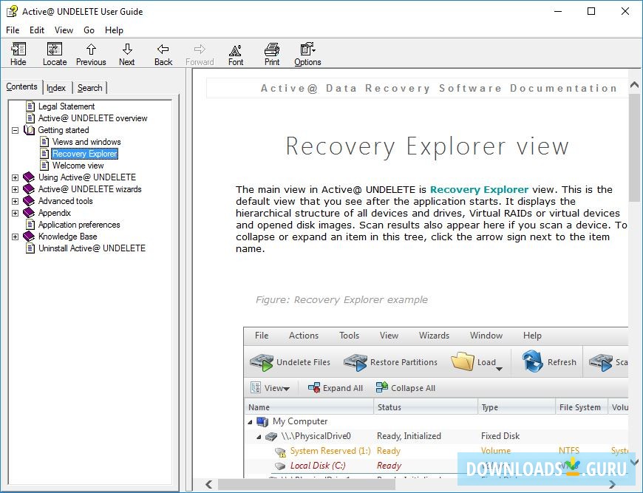Click the PhysicalDrive0 disk icon
Screen dimensions: 643x493
pyautogui.click(x=271, y=436)
